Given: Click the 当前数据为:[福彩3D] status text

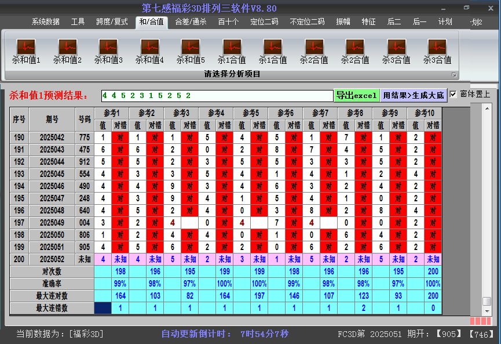Looking at the screenshot, I should [60, 334].
